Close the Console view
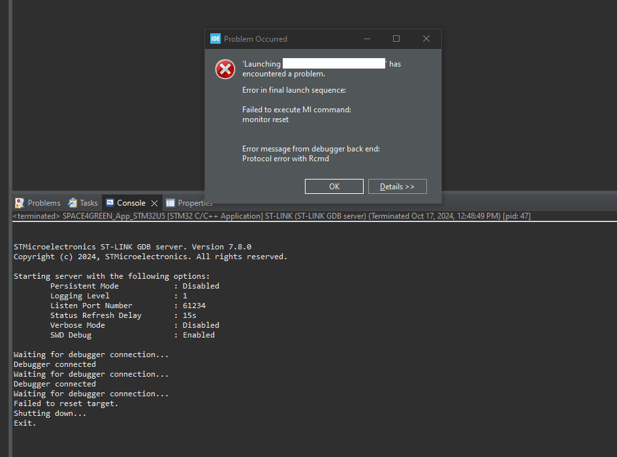 153,202
